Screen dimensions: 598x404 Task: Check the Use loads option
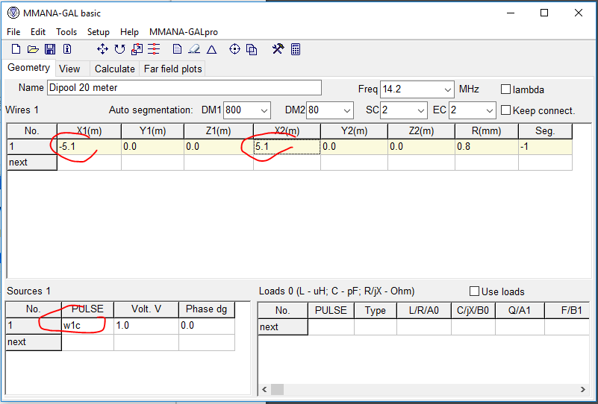(474, 291)
